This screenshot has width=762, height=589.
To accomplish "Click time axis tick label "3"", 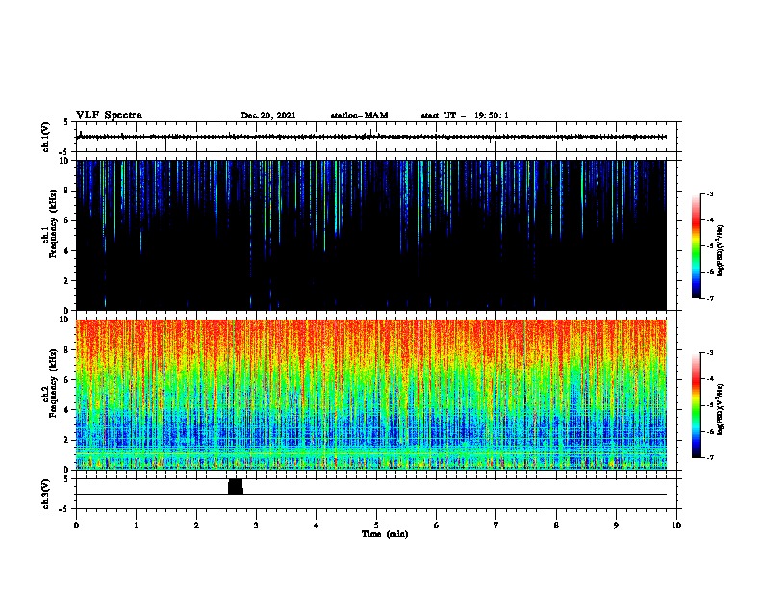I will click(x=256, y=525).
